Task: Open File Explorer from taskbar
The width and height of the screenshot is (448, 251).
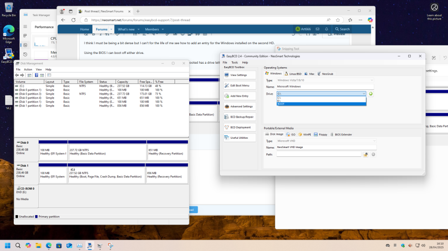Action: tap(38, 246)
